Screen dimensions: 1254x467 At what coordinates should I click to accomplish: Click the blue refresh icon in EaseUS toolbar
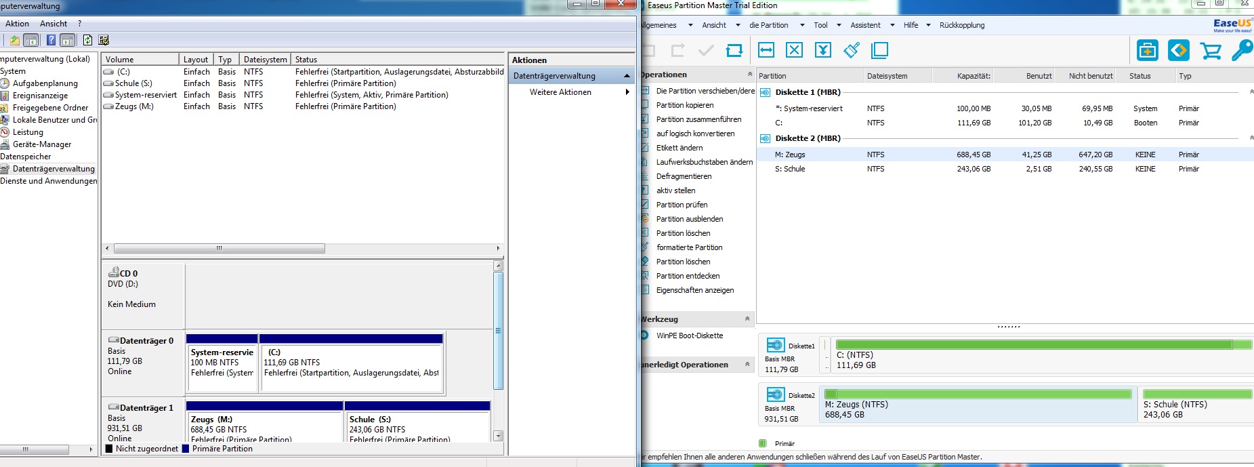point(734,50)
